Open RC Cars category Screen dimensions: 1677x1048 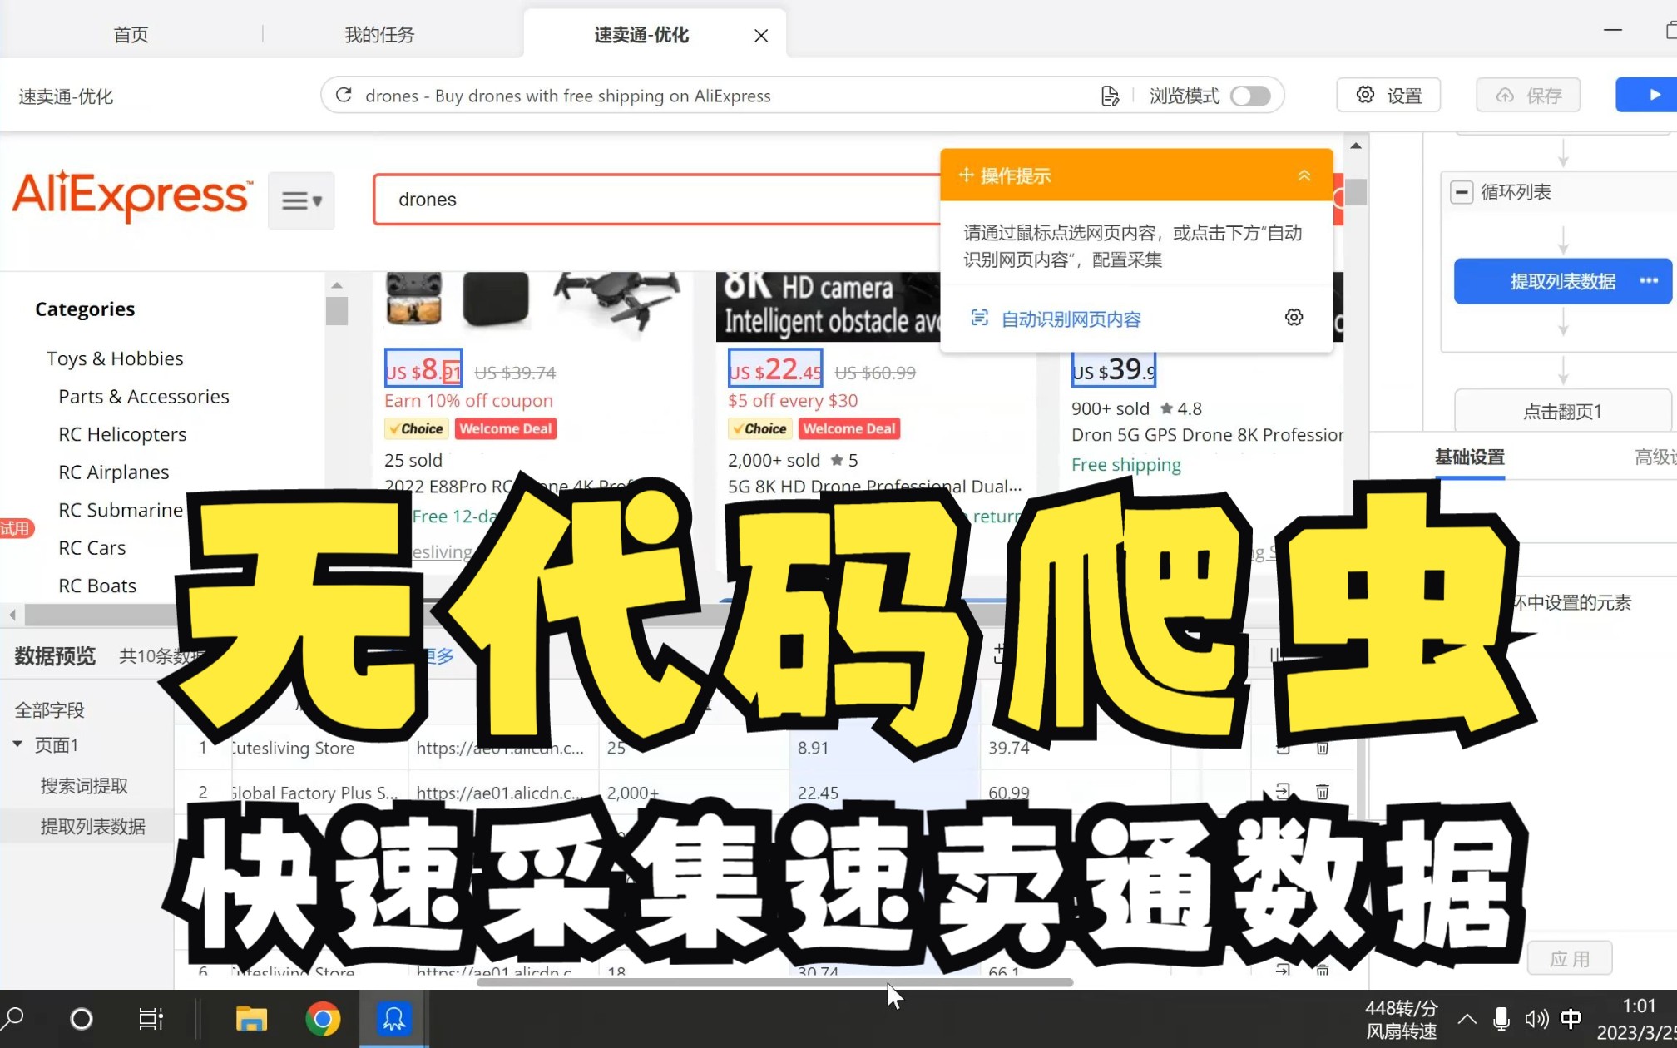coord(92,547)
